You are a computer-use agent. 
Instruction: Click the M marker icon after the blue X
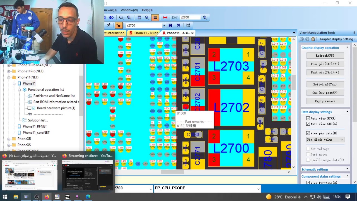point(188,25)
